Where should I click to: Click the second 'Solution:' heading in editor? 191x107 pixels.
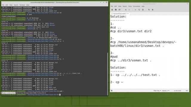pos(118,67)
